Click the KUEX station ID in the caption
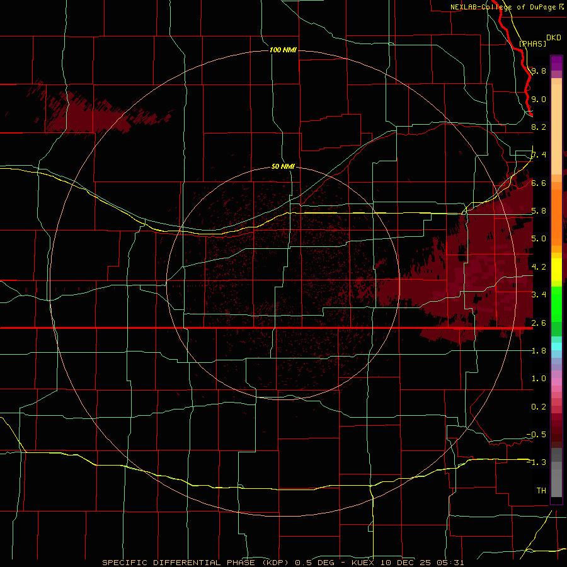The width and height of the screenshot is (567, 567). [x=363, y=563]
